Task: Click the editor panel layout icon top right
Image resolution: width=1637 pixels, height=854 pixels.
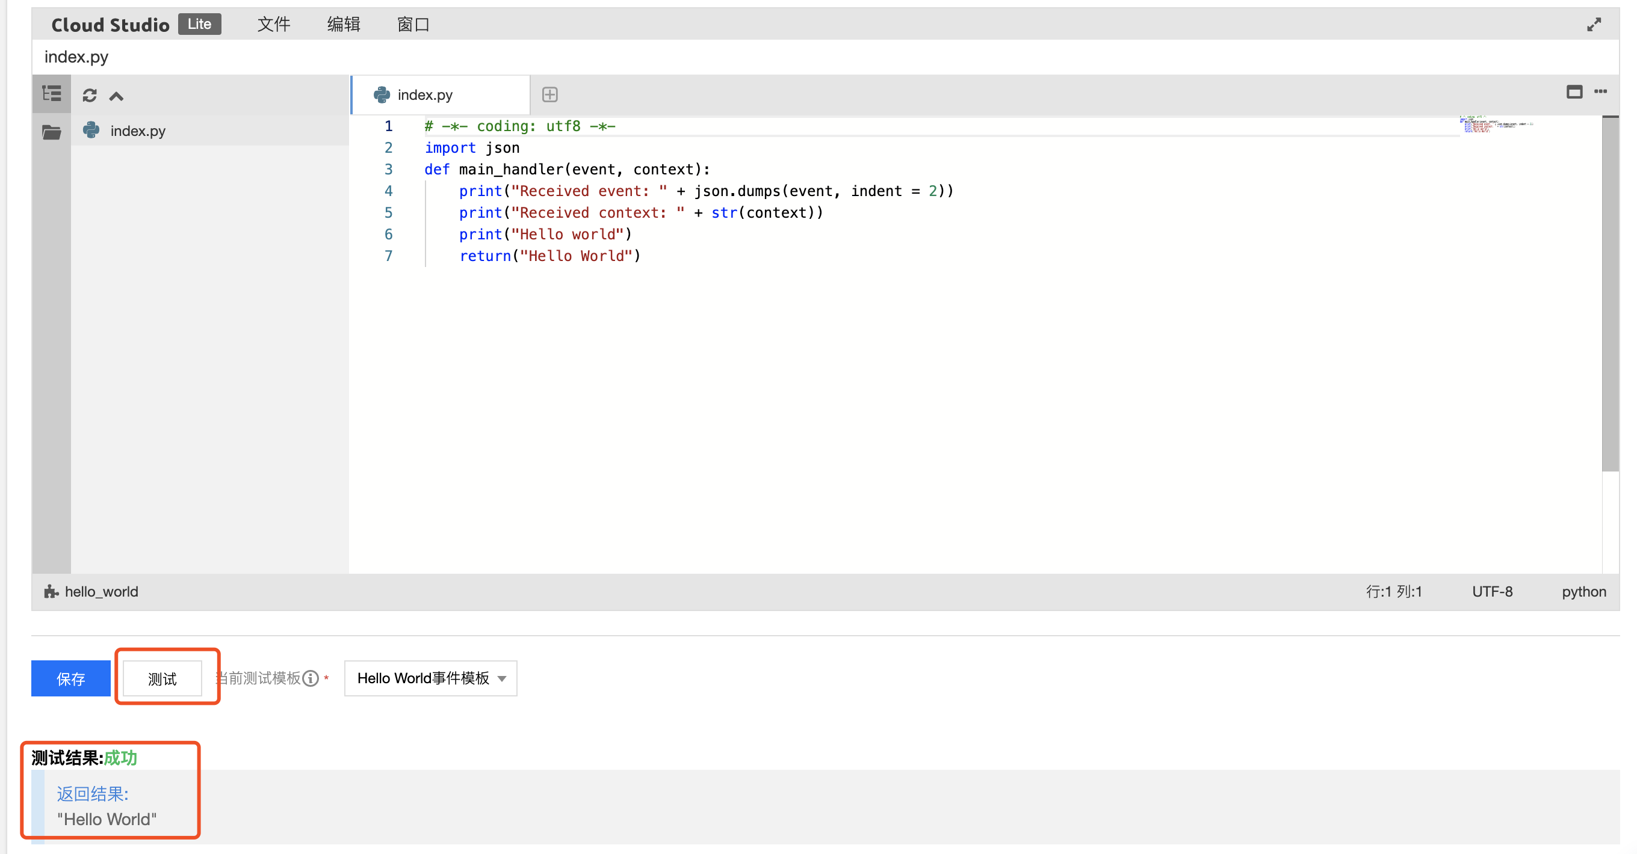Action: (1575, 93)
